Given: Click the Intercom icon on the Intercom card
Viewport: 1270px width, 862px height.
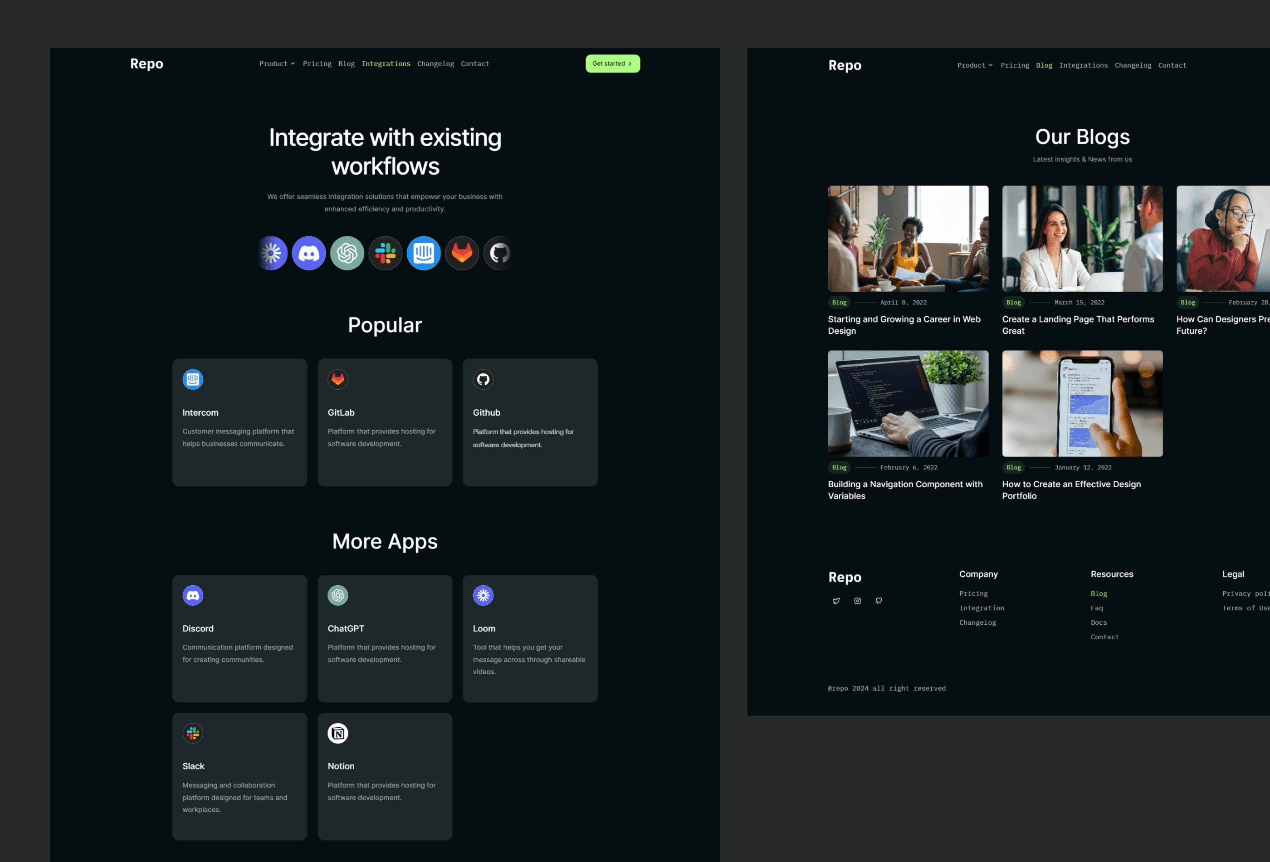Looking at the screenshot, I should tap(192, 379).
